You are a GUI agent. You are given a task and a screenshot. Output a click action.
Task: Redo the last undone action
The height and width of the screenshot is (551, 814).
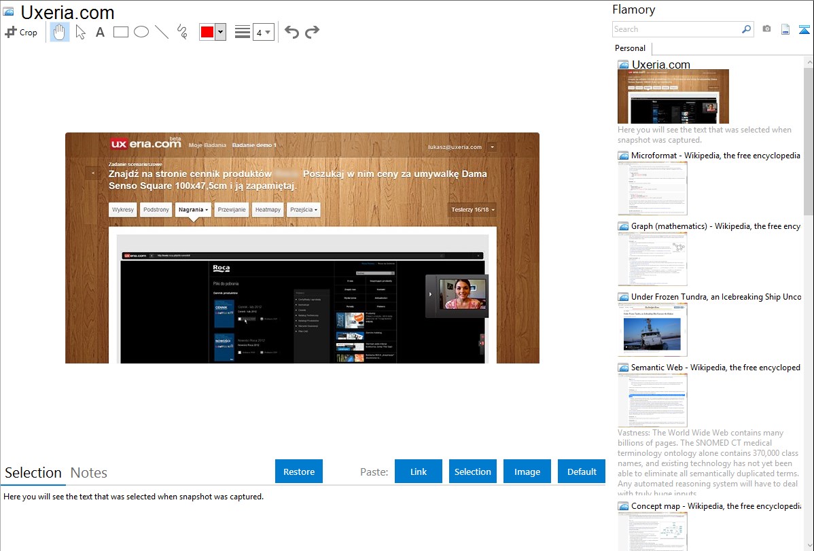tap(312, 32)
